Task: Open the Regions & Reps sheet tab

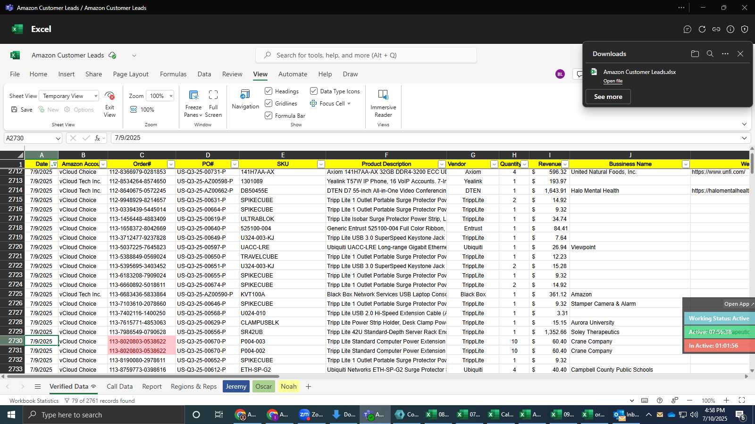Action: [x=194, y=386]
